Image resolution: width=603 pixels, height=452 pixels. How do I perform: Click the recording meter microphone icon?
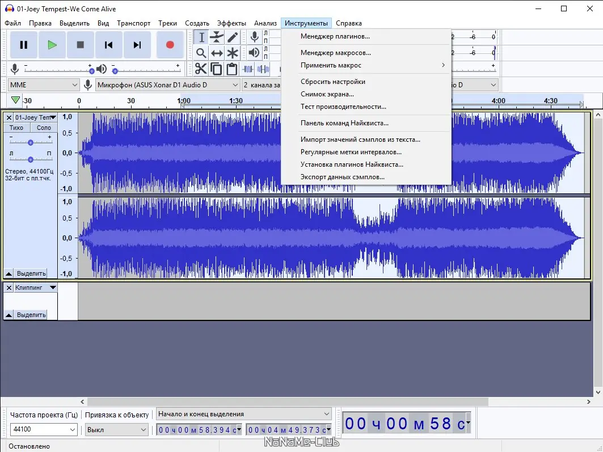point(254,37)
